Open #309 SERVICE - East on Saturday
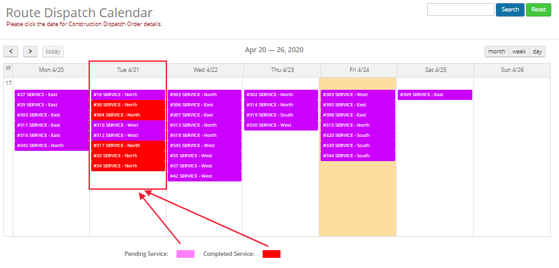The height and width of the screenshot is (268, 559). (x=435, y=95)
